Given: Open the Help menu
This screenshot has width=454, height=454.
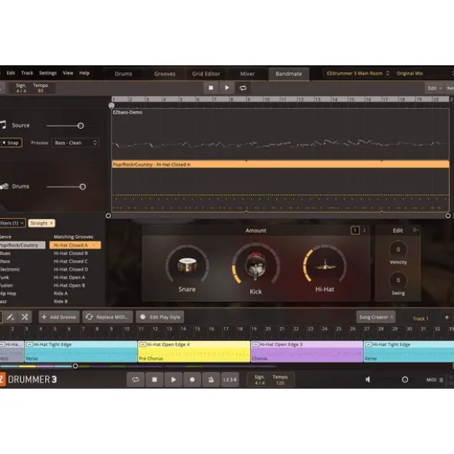Looking at the screenshot, I should [85, 73].
